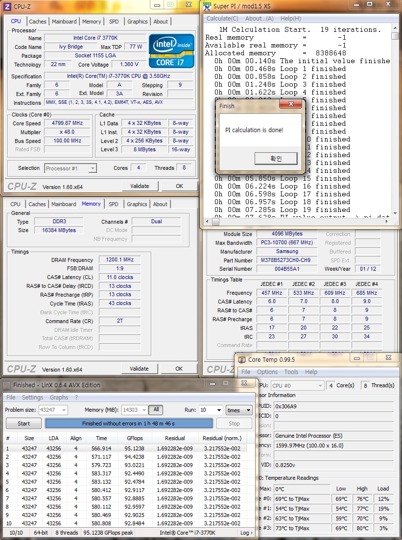Click the GFlops column header in LinX

tap(135, 438)
